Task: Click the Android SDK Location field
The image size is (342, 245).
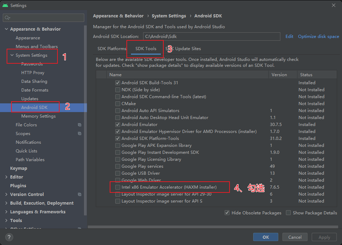Action: pos(211,37)
